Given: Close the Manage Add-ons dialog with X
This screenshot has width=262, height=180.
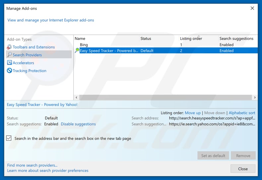Looking at the screenshot, I should (252, 8).
